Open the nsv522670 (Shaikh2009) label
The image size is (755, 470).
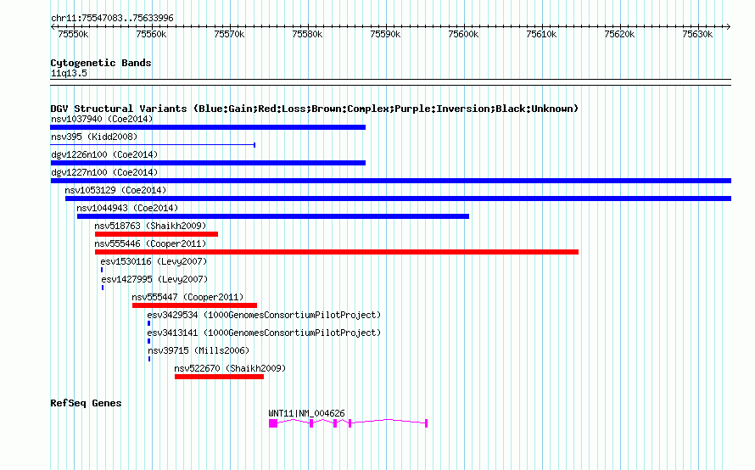click(230, 368)
